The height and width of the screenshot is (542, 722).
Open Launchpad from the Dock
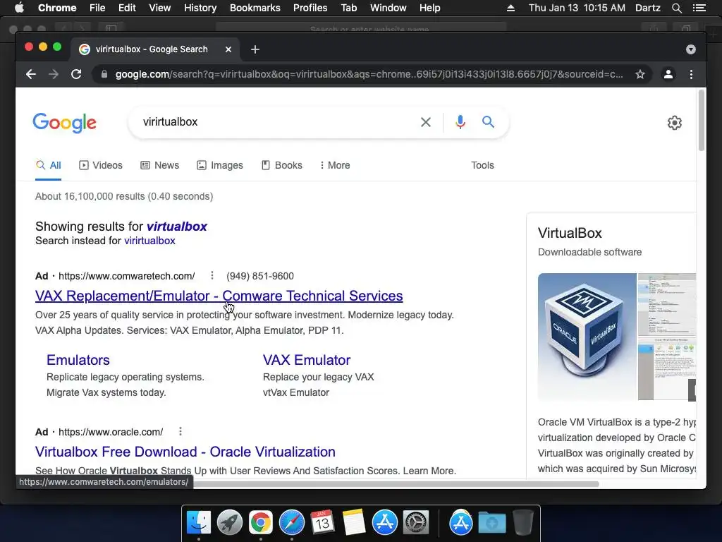pos(229,523)
